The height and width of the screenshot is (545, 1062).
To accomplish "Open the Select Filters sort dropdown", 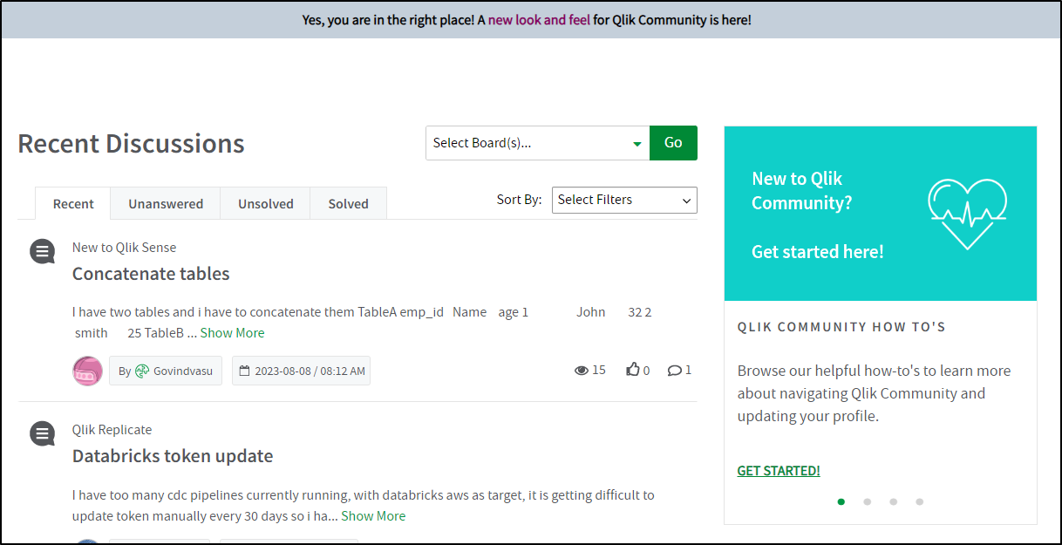I will pyautogui.click(x=624, y=200).
